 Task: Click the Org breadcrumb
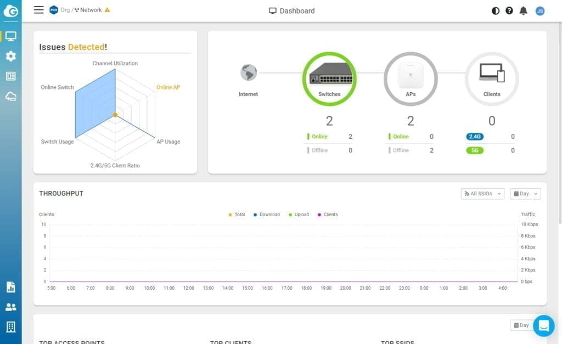coord(65,10)
